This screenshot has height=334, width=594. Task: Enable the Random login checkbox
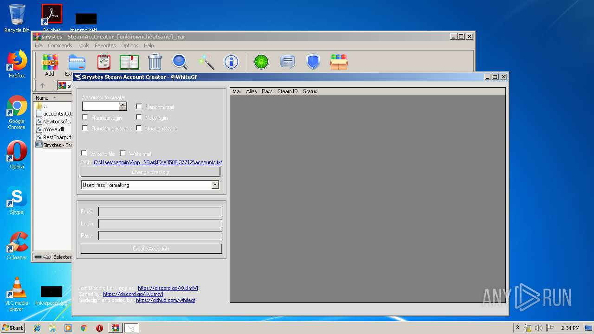coord(85,117)
